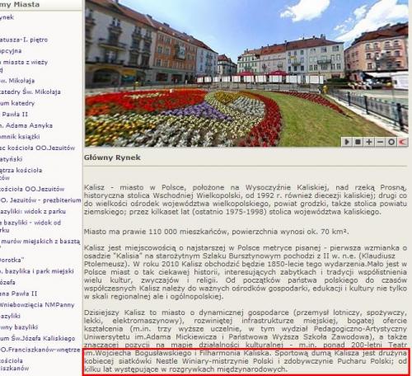Zoom in the panorama with plus icon
412x376 pixels.
369,142
